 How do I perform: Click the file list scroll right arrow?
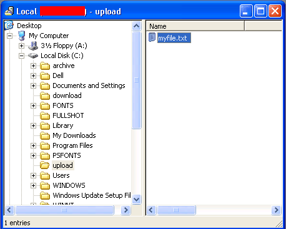click(277, 210)
